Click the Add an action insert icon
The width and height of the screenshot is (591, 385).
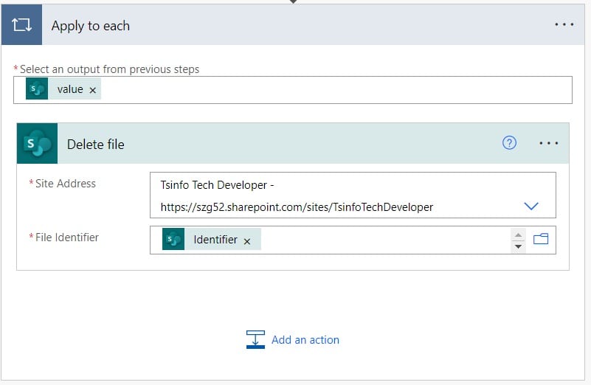coord(255,339)
